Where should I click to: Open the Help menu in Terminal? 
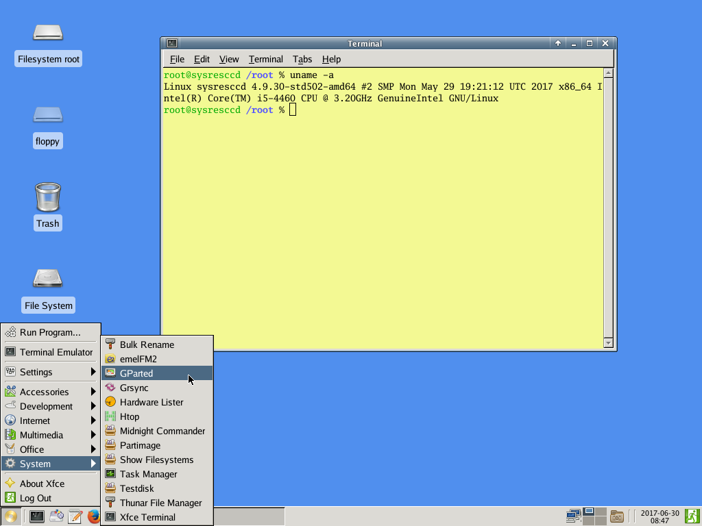[331, 59]
